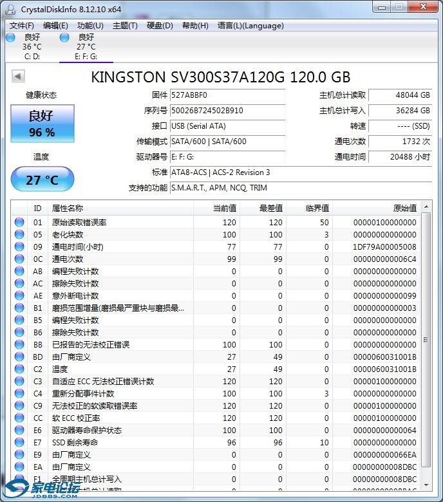Viewport: 443px width, 502px height.
Task: Click total host writes value 36284 GB
Action: coord(400,111)
